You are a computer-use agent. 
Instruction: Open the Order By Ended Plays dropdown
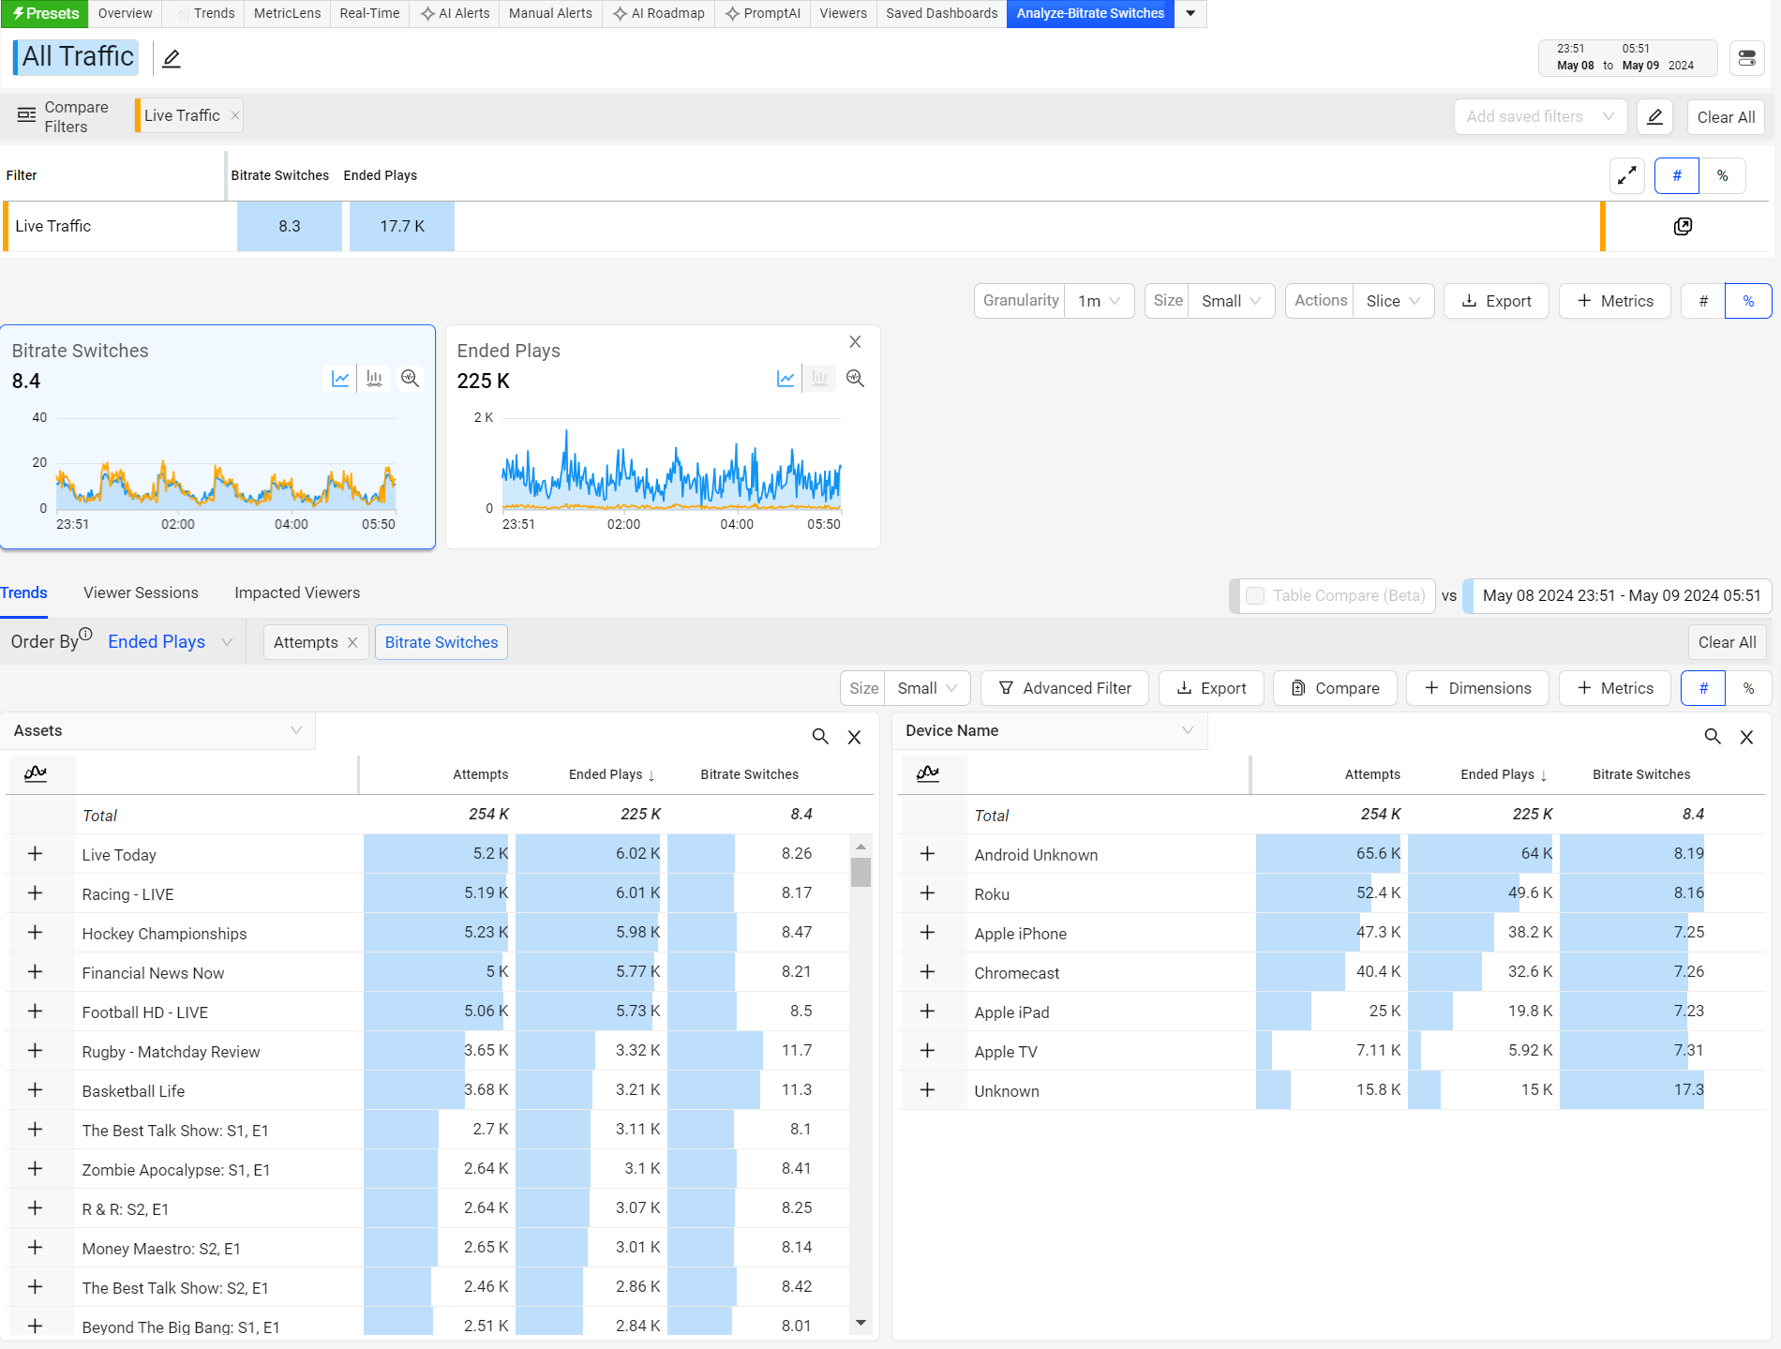[170, 642]
